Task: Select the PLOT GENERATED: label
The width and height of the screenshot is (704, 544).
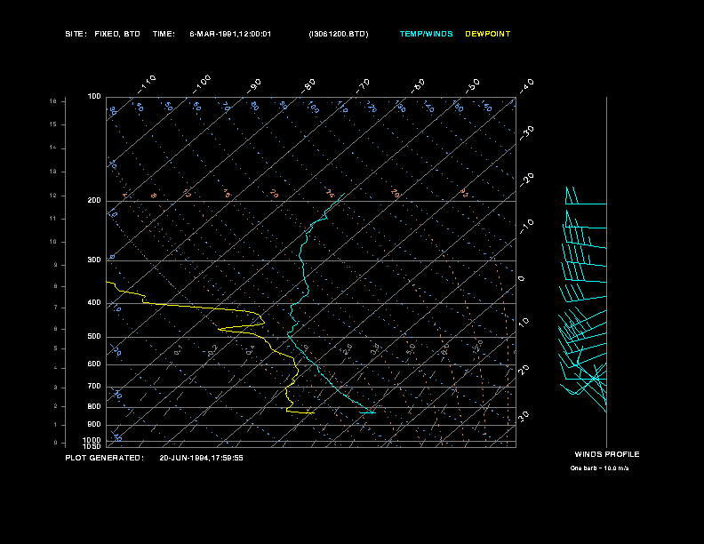Action: tap(105, 458)
